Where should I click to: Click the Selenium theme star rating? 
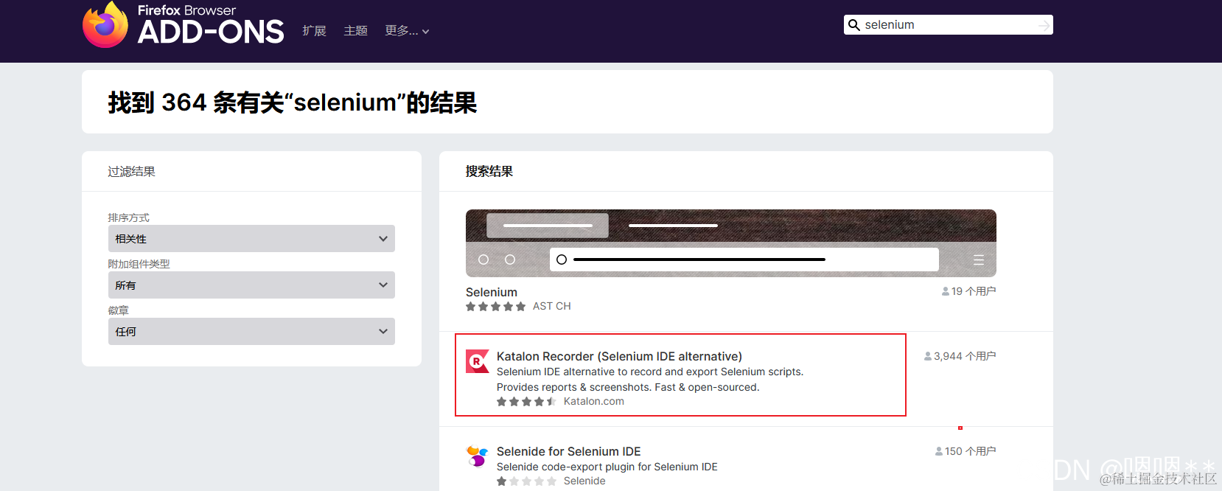coord(495,307)
